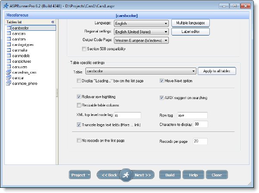Collapse the Tables list panel
The width and height of the screenshot is (259, 193).
coord(53,22)
